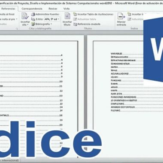Expand the nota al pie dropdown arrow
Screen dimensions: 163x163
tap(17, 19)
